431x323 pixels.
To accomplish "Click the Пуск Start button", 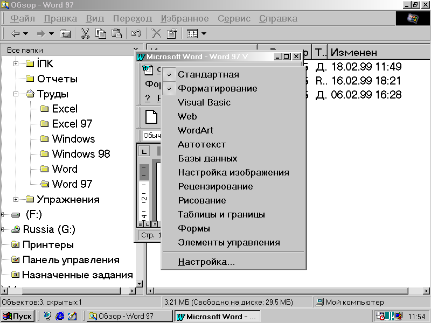I will pos(18,317).
